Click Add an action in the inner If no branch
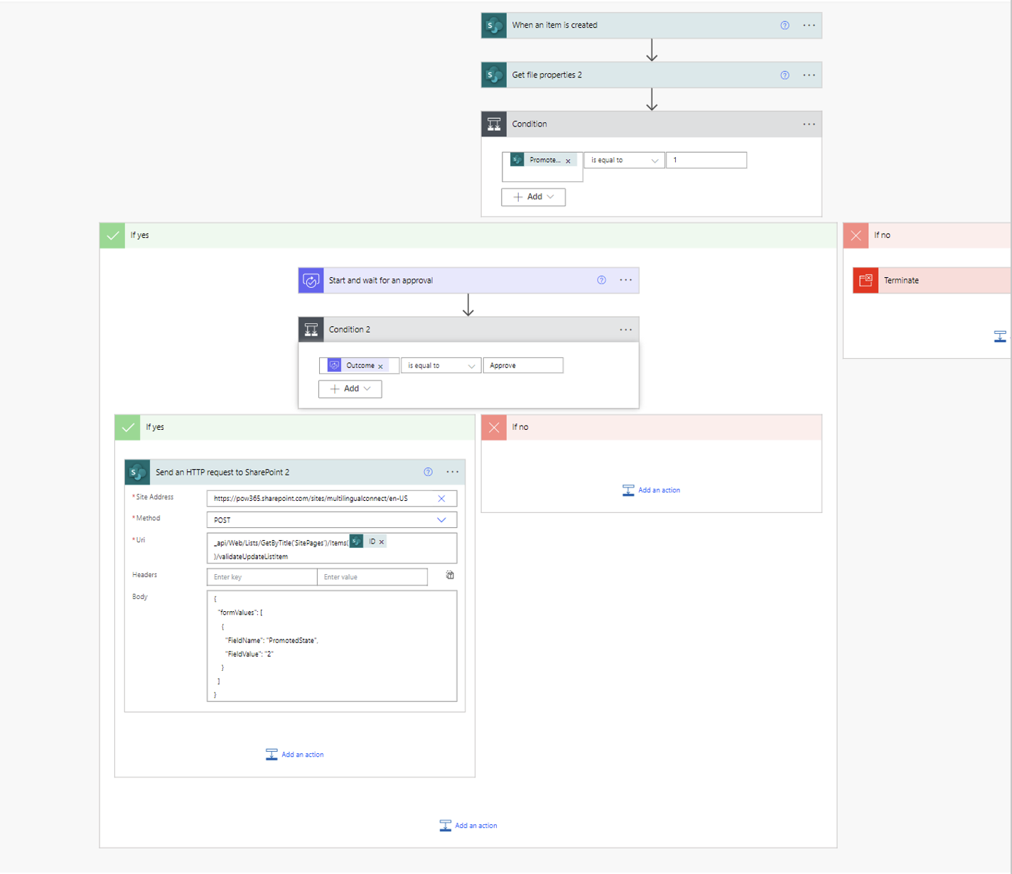This screenshot has width=1012, height=874. click(650, 490)
